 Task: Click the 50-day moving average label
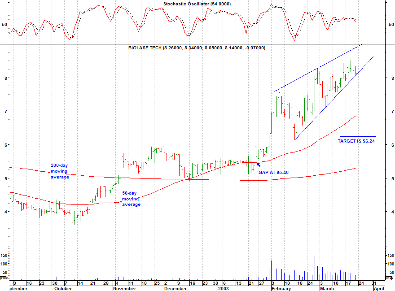click(x=131, y=199)
